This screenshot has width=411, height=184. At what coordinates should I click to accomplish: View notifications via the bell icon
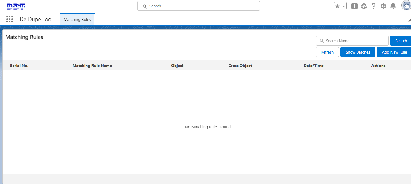[393, 6]
